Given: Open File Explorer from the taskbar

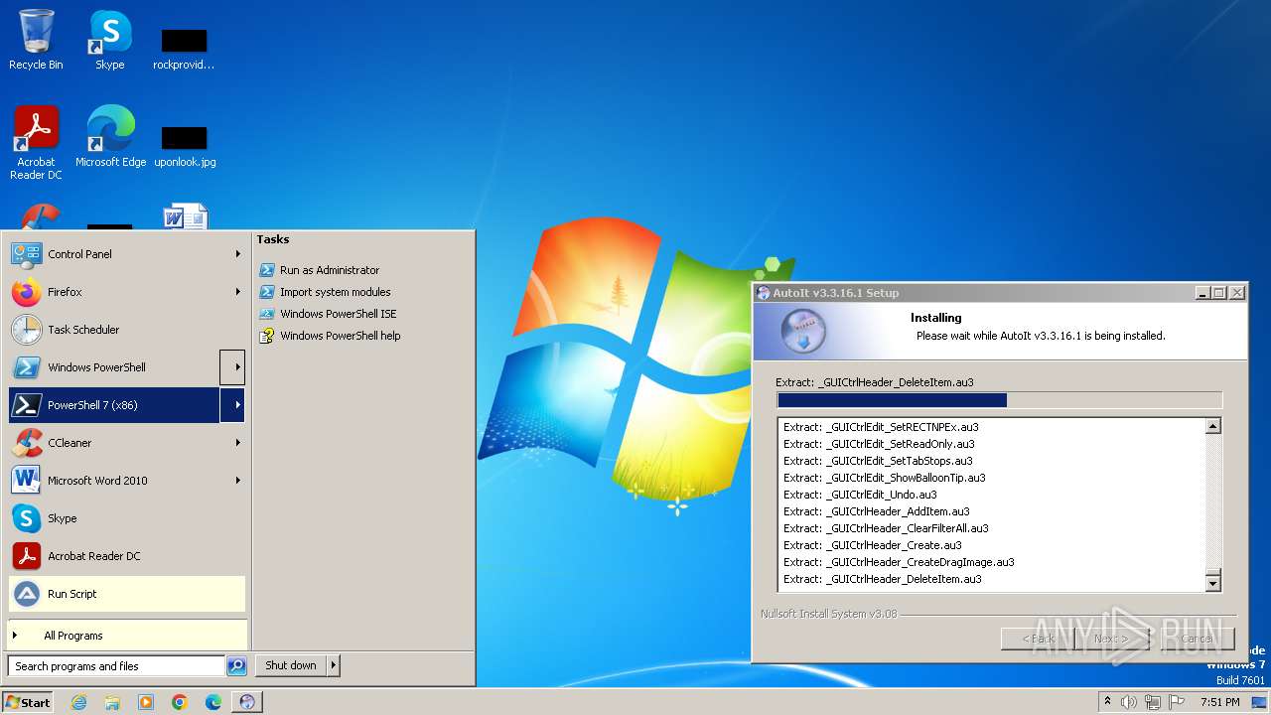Looking at the screenshot, I should 112,702.
